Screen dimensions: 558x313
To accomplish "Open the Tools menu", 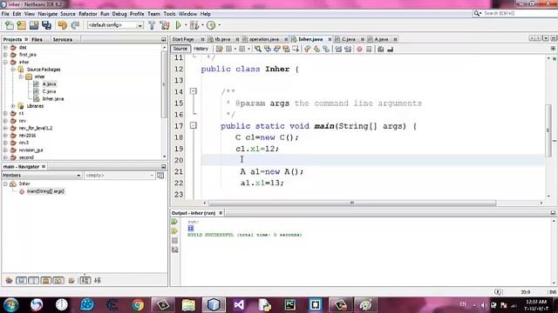I will (169, 14).
